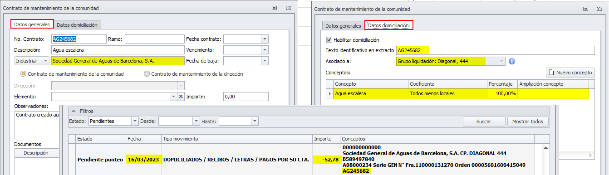Expand the Industrial type dropdown
Viewport: 609px width, 175px height.
click(x=45, y=60)
